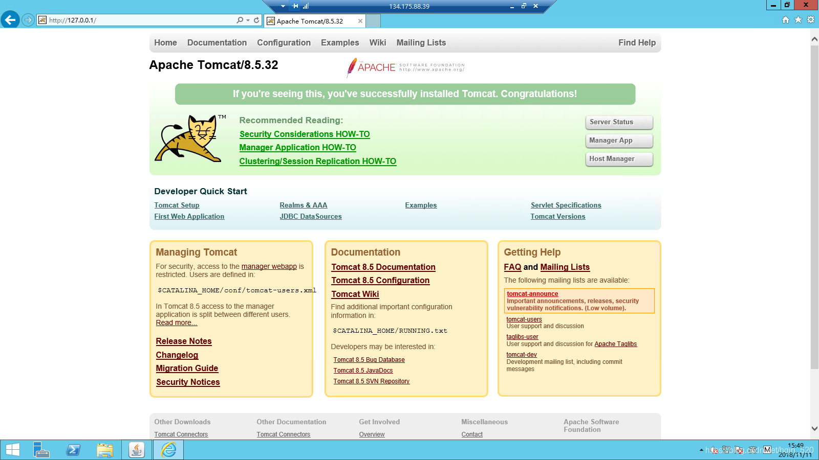The height and width of the screenshot is (460, 819).
Task: Click the browser Forward arrow button
Action: coord(28,20)
